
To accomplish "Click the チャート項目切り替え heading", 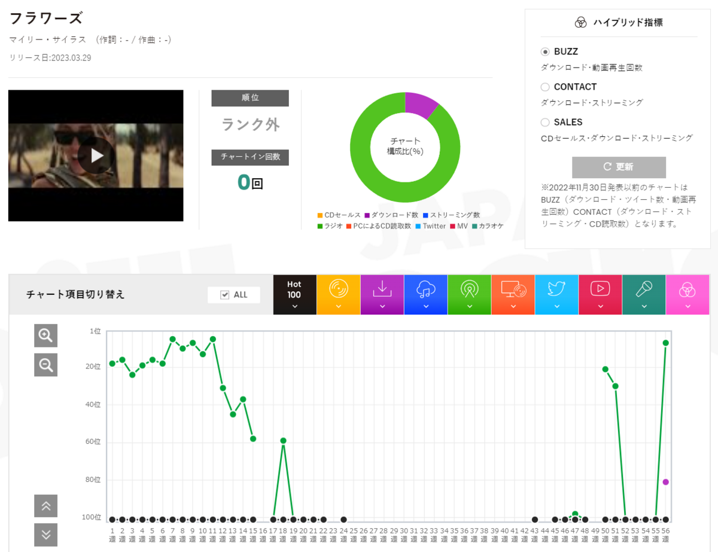I will coord(75,295).
